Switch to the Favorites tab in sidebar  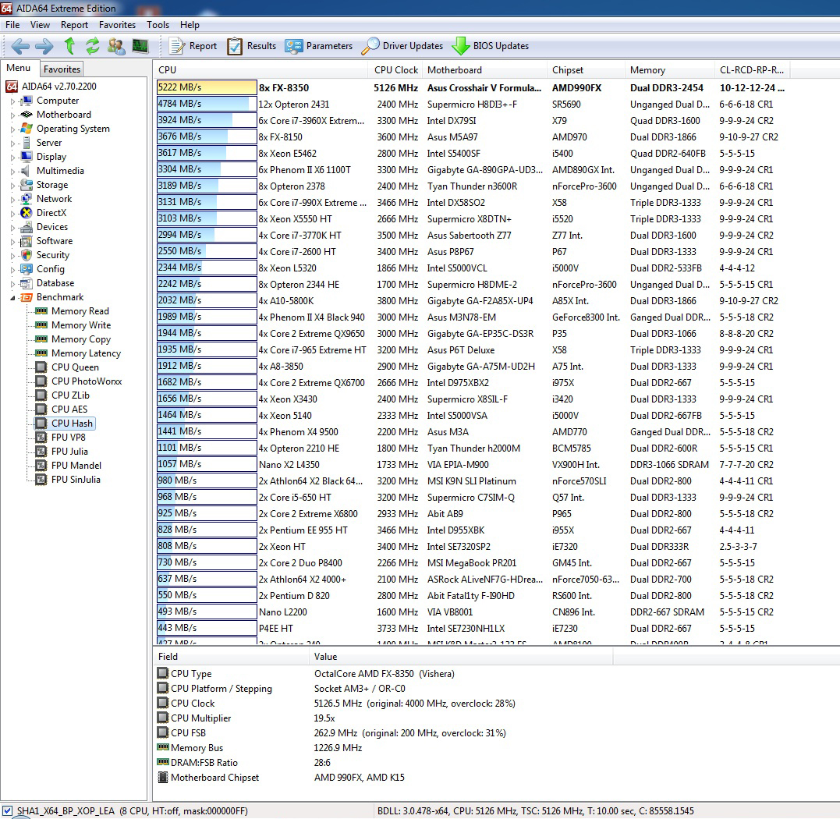click(62, 69)
